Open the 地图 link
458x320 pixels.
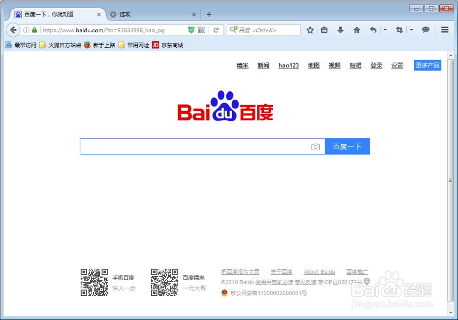[x=314, y=65]
